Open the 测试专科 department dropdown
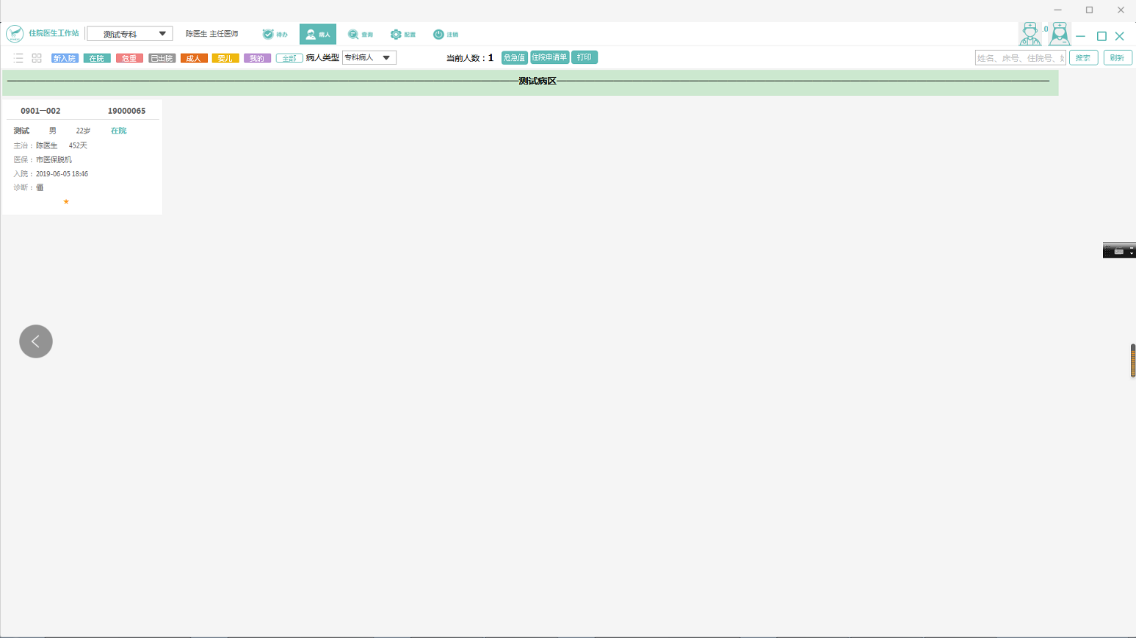The width and height of the screenshot is (1136, 638). (x=129, y=33)
